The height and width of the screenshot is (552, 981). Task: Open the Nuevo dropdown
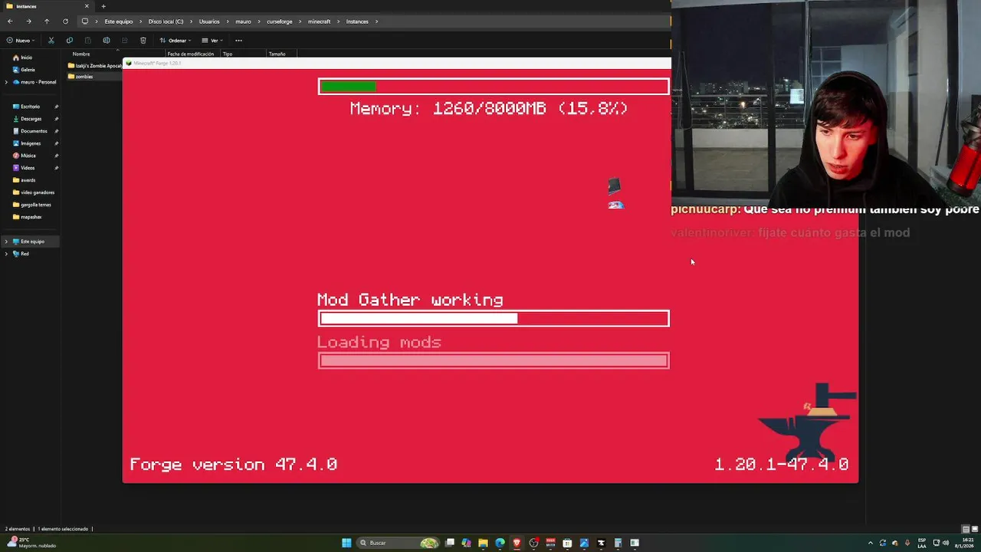pyautogui.click(x=21, y=41)
